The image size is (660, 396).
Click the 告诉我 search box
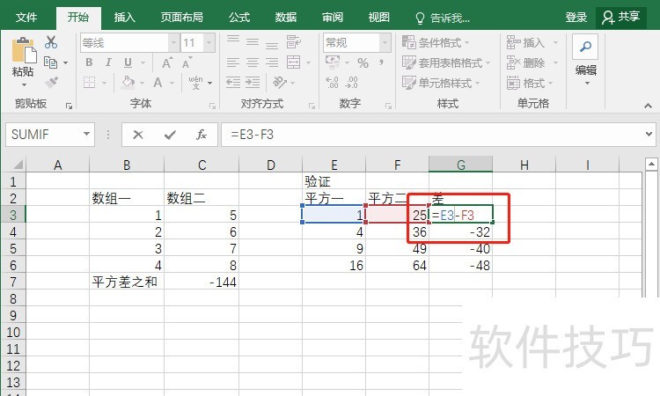click(x=443, y=18)
